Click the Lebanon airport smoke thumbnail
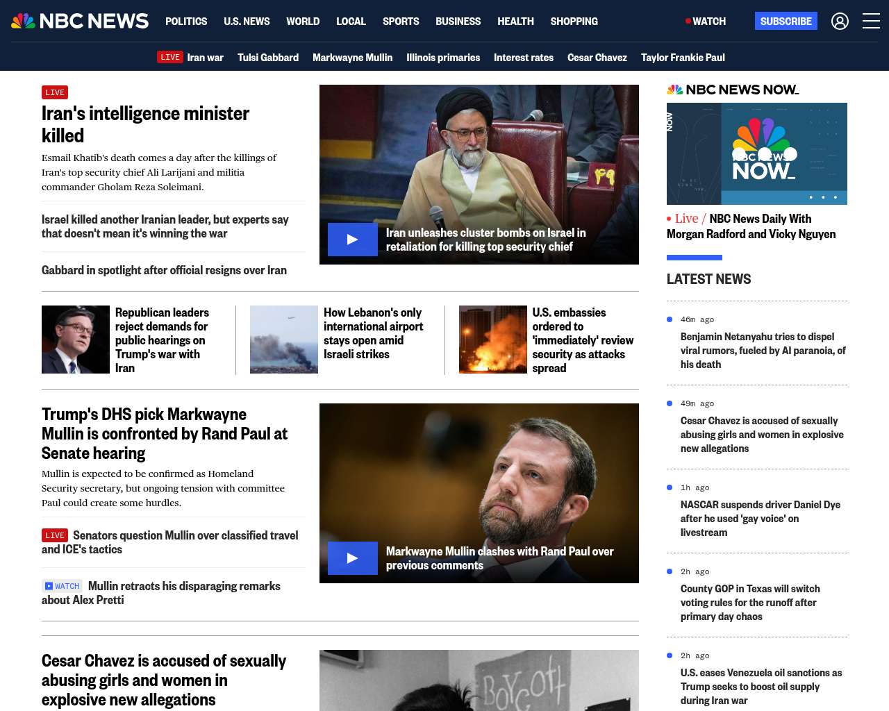 284,340
